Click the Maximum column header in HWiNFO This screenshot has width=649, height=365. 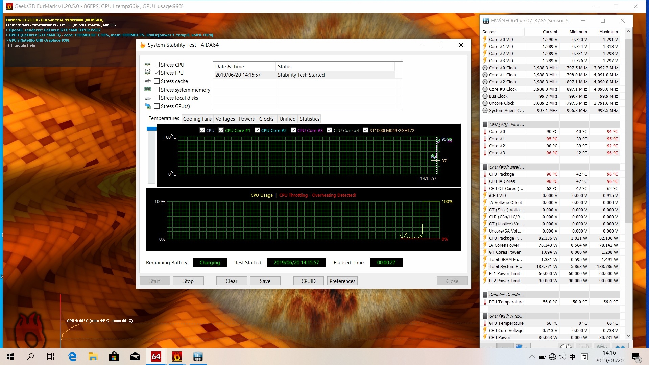tap(605, 32)
